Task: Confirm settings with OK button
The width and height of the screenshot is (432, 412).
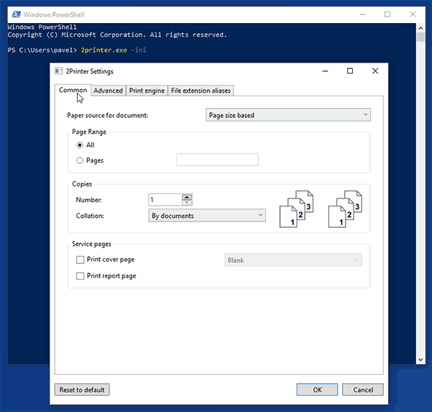Action: tap(317, 390)
